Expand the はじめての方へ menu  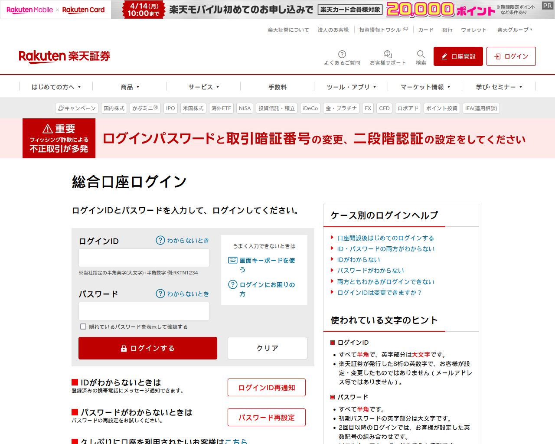pos(56,87)
